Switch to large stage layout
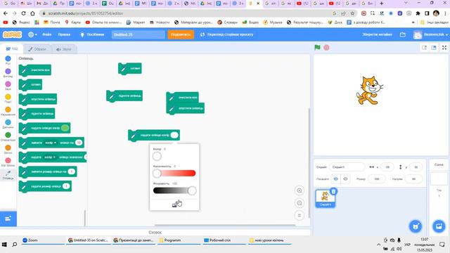Screen dimensions: 450x253 pyautogui.click(x=434, y=48)
